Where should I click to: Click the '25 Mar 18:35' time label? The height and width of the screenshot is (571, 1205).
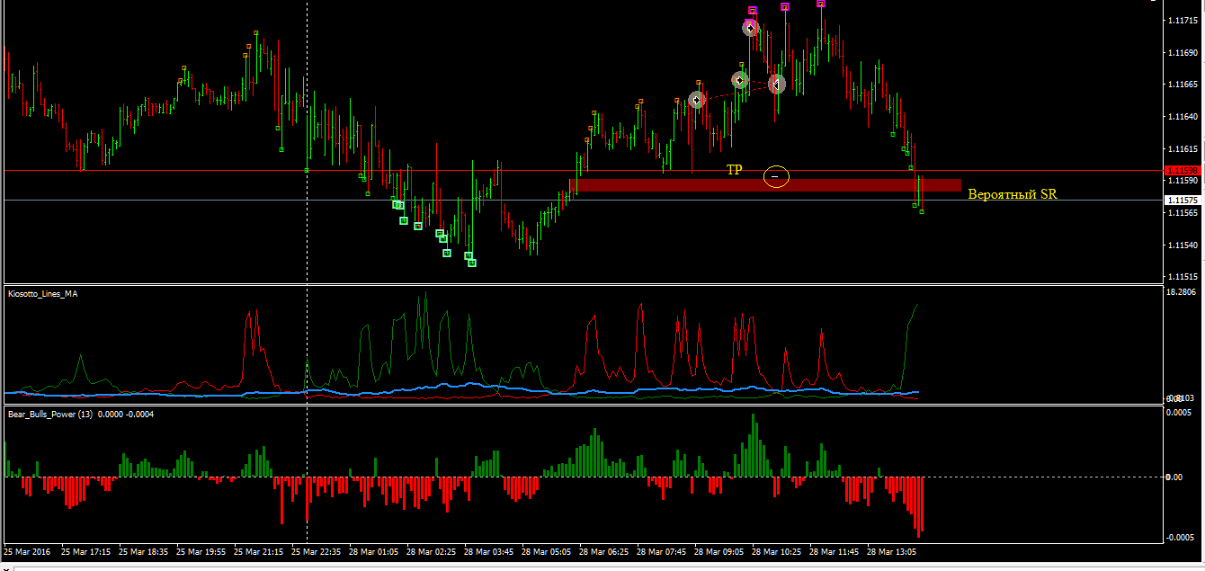143,551
